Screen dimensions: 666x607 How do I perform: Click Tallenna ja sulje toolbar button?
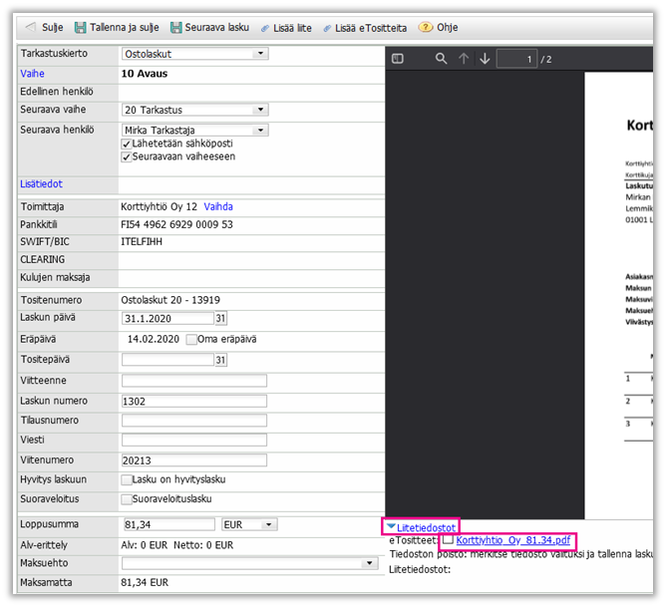[117, 28]
